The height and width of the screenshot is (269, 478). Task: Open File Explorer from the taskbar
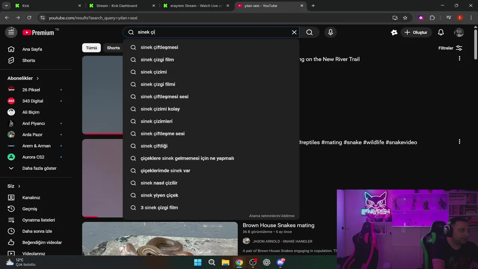click(x=226, y=262)
